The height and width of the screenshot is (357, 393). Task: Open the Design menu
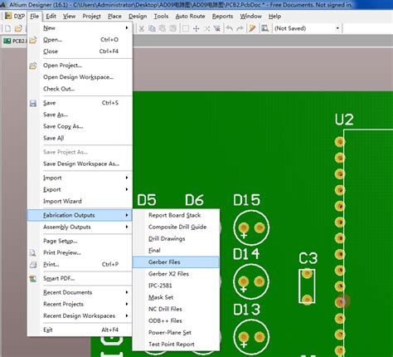[x=138, y=17]
